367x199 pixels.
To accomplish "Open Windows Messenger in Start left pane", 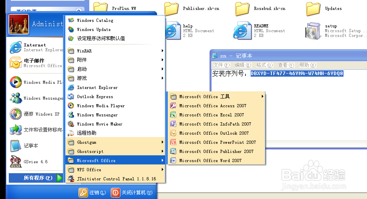I will tap(36, 98).
